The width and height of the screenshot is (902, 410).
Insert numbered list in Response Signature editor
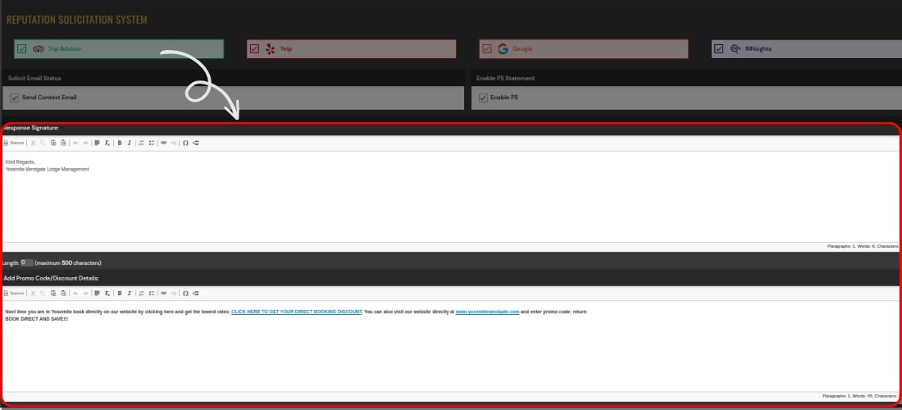click(142, 143)
